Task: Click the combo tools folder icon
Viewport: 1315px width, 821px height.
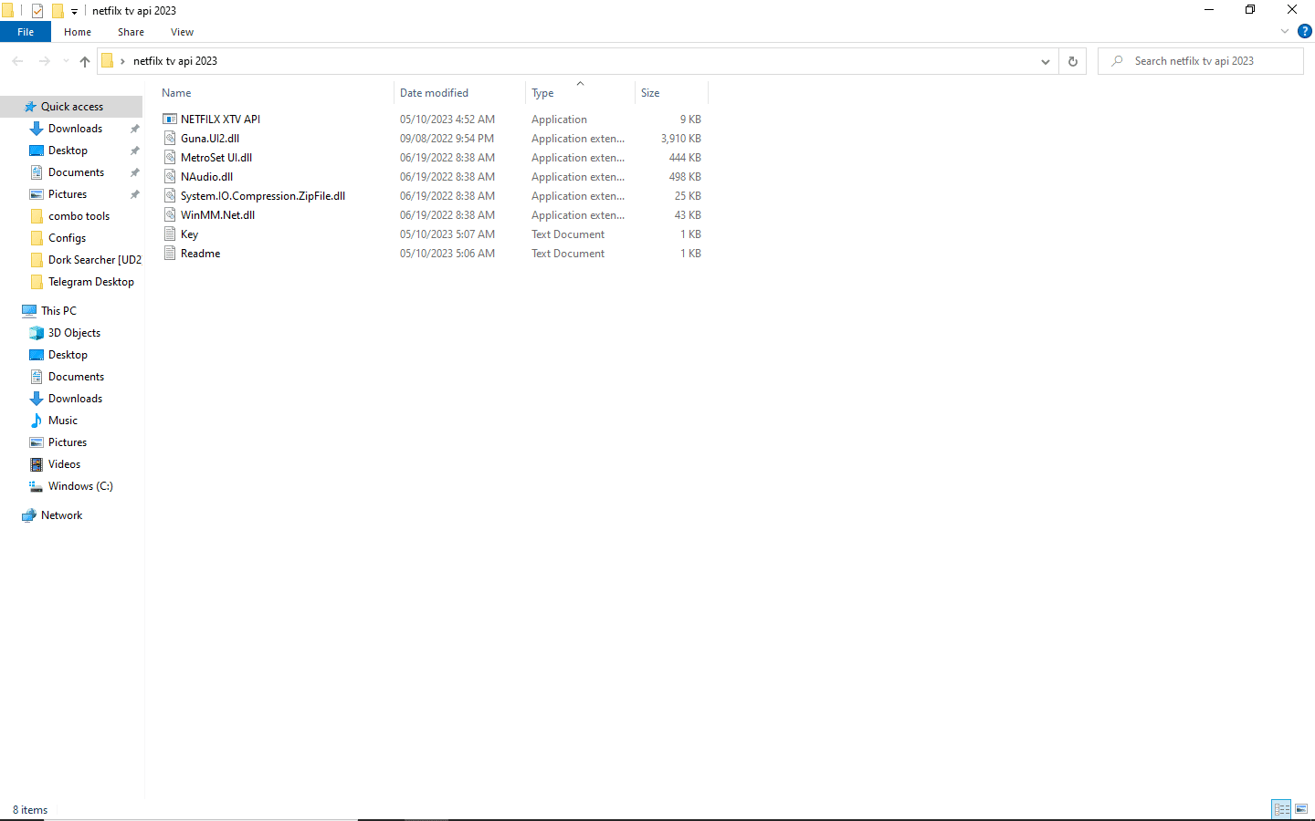Action: pyautogui.click(x=37, y=216)
